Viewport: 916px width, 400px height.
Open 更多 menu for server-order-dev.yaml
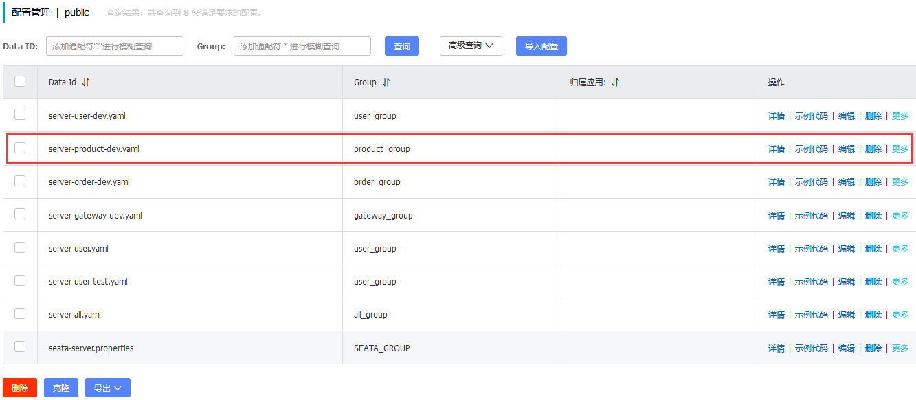pos(900,182)
